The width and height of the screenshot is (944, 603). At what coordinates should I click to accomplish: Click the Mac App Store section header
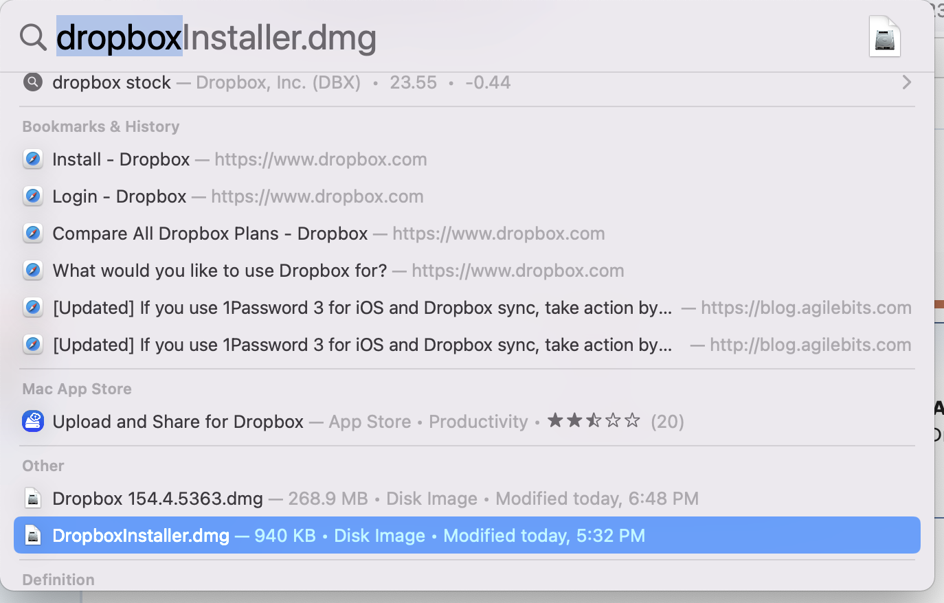(77, 389)
